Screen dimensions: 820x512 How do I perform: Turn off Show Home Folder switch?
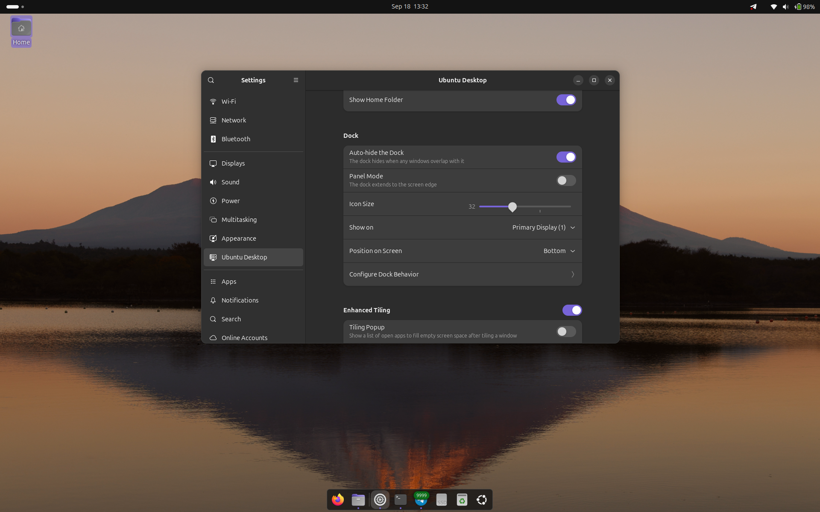566,100
